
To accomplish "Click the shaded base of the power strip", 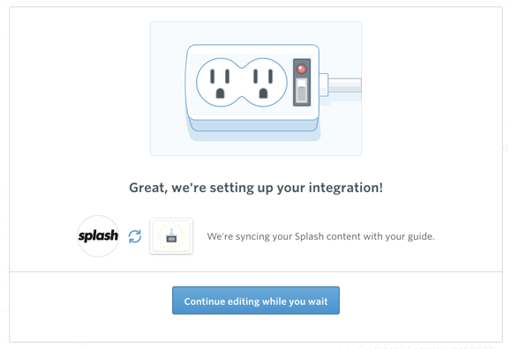I will (x=252, y=126).
